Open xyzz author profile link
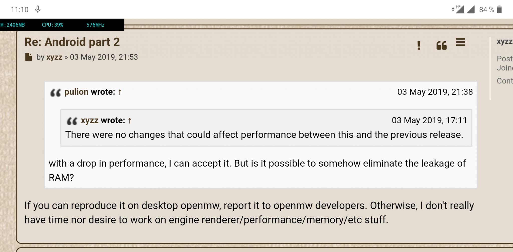The image size is (513, 252). click(x=54, y=57)
